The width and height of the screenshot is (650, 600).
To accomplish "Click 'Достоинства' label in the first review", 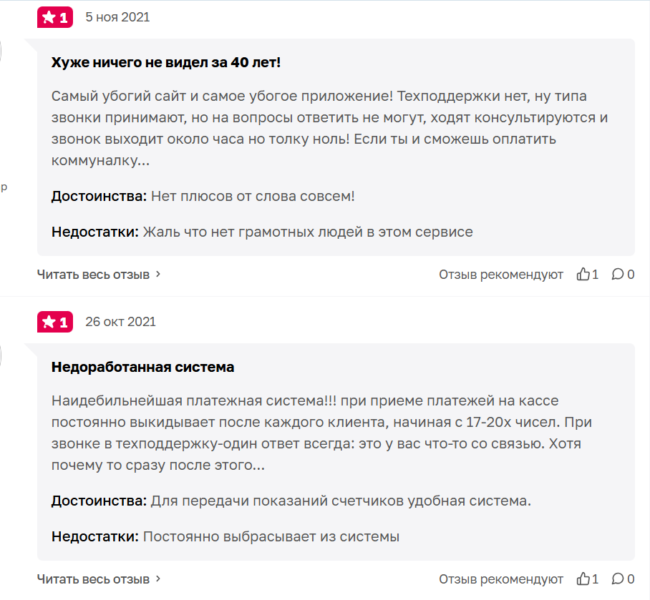I will [x=99, y=196].
